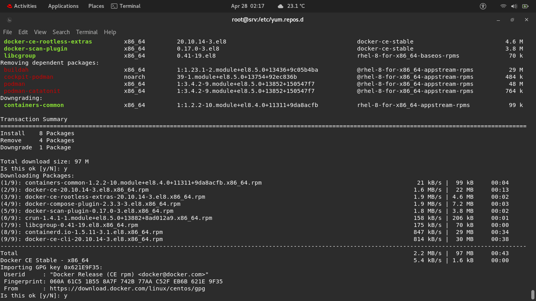Click the red buildah package name

[x=16, y=70]
